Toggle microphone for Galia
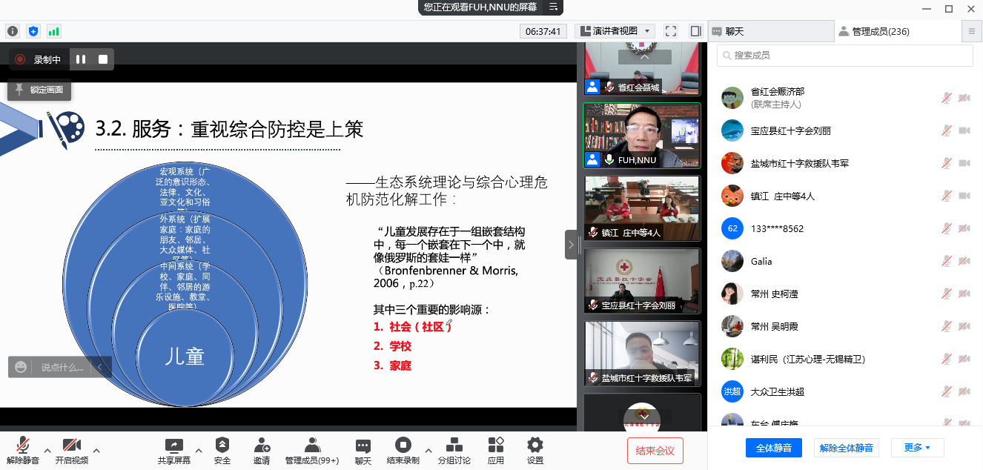Screen dimensions: 983x470 (x=946, y=261)
